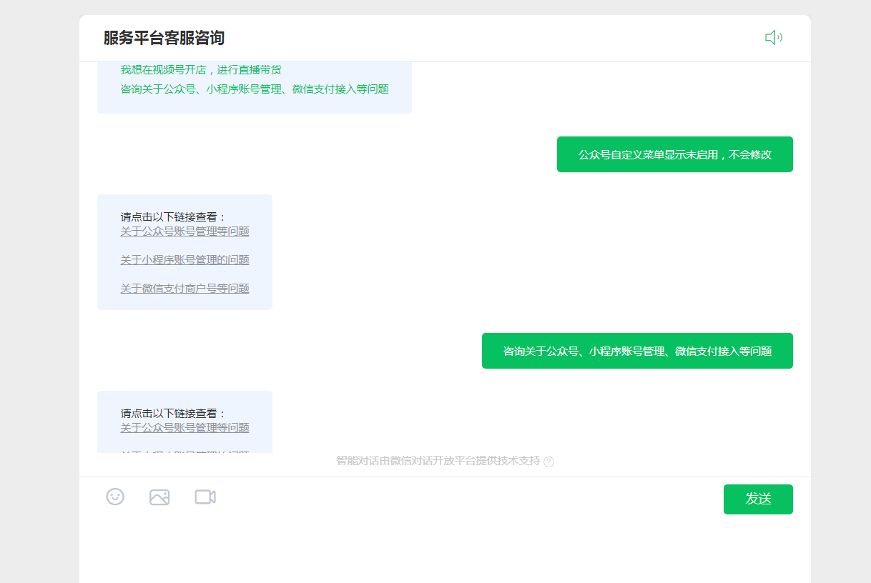Screen dimensions: 871x583
Task: Open 关于公众号账号管理等问题 link in first reply
Action: (184, 231)
